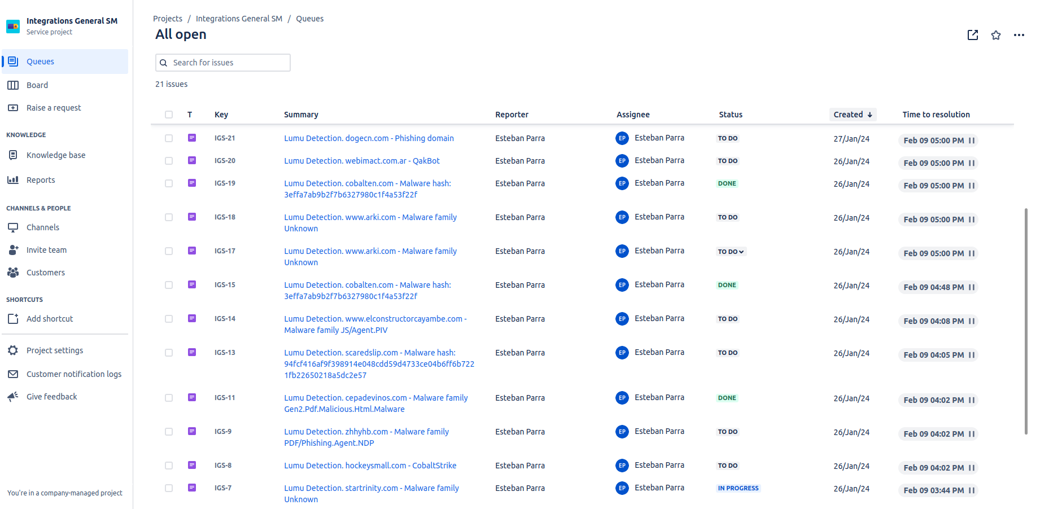Image resolution: width=1040 pixels, height=509 pixels.
Task: Open the more actions ellipsis menu
Action: (x=1019, y=35)
